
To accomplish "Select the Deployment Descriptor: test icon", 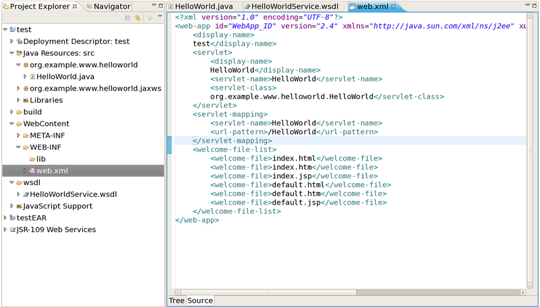I will (x=19, y=42).
